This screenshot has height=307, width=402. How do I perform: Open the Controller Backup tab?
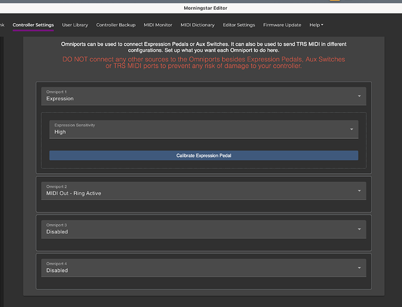click(115, 25)
